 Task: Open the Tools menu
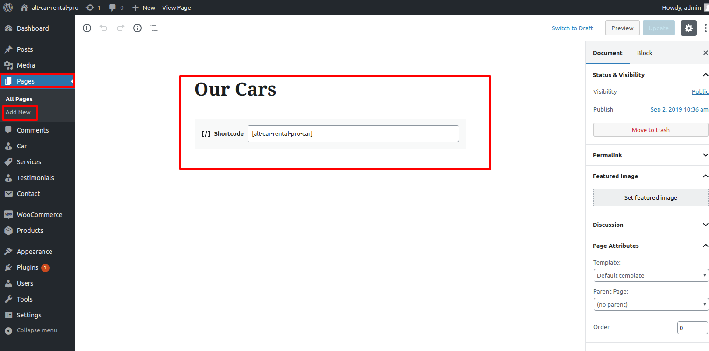(x=37, y=299)
